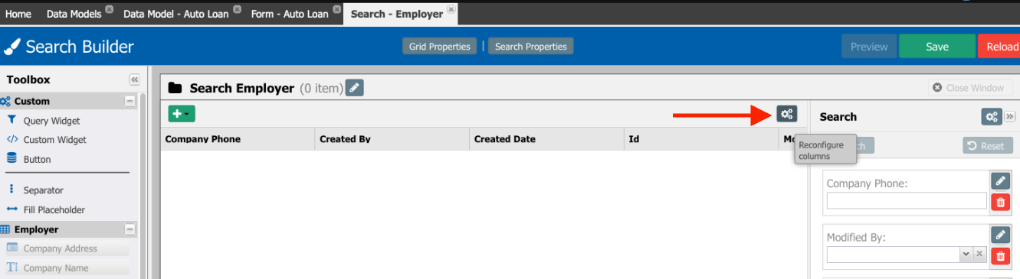
Task: Select the Query Widget tool
Action: (x=51, y=121)
